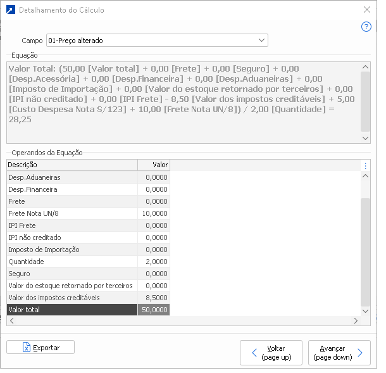Image resolution: width=386 pixels, height=373 pixels.
Task: Select the highlighted Valor total row
Action: (88, 310)
